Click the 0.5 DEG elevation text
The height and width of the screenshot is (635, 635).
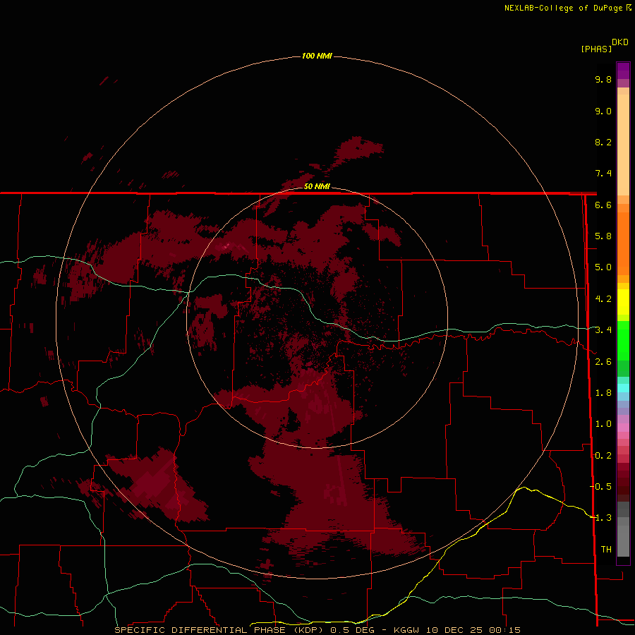352,630
